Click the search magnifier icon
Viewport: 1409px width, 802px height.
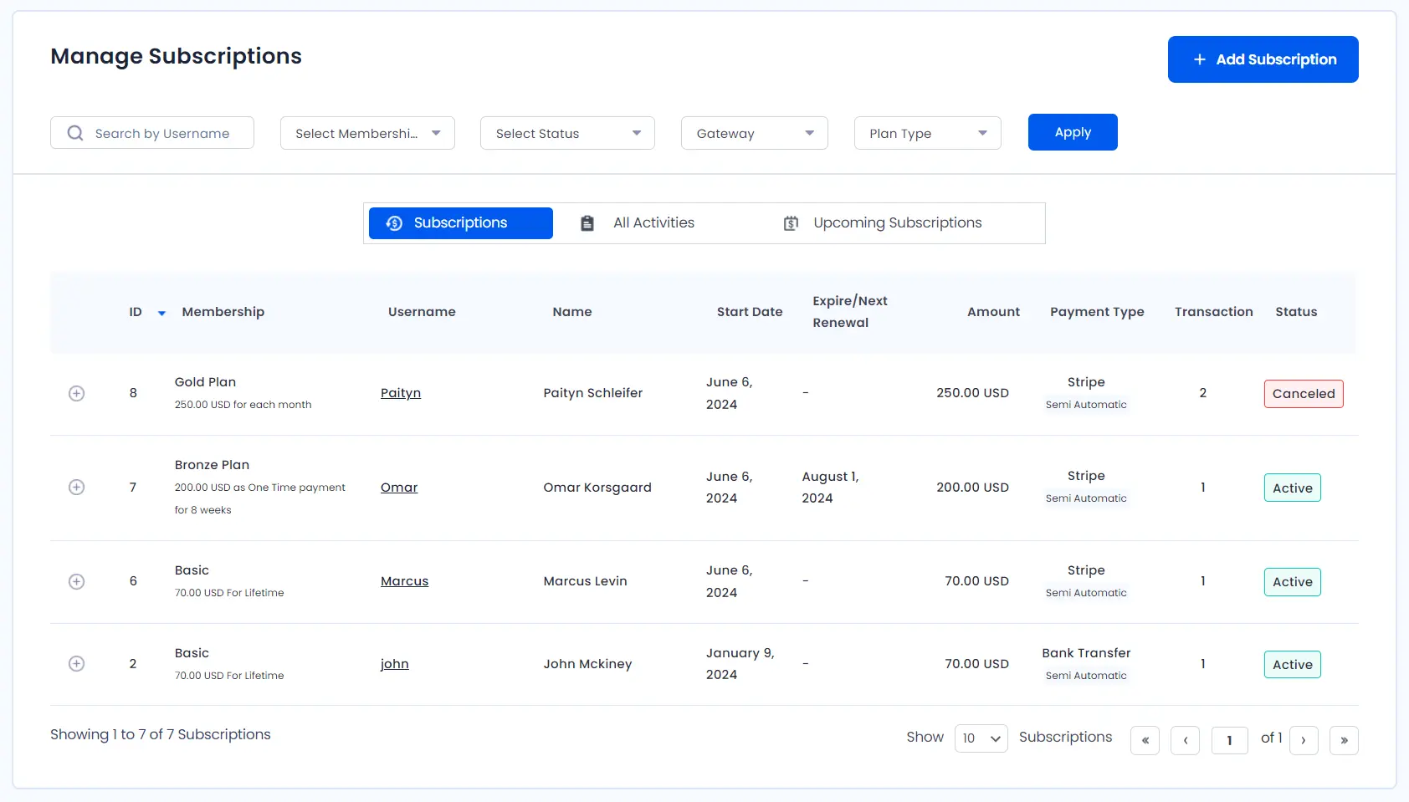coord(75,133)
